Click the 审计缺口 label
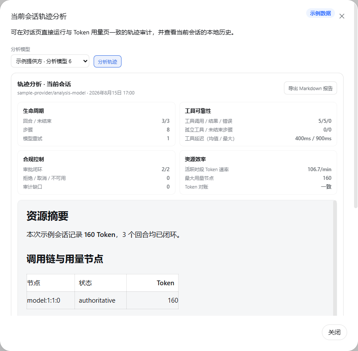The height and width of the screenshot is (351, 358). pos(33,187)
